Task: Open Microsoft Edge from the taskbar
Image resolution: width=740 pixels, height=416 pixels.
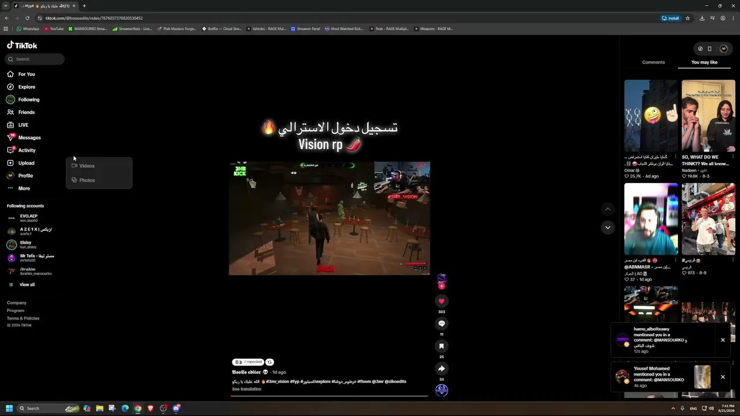Action: pyautogui.click(x=125, y=408)
